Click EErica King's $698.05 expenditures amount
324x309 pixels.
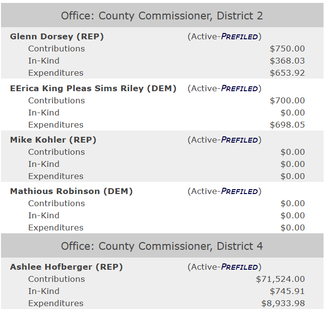point(287,125)
